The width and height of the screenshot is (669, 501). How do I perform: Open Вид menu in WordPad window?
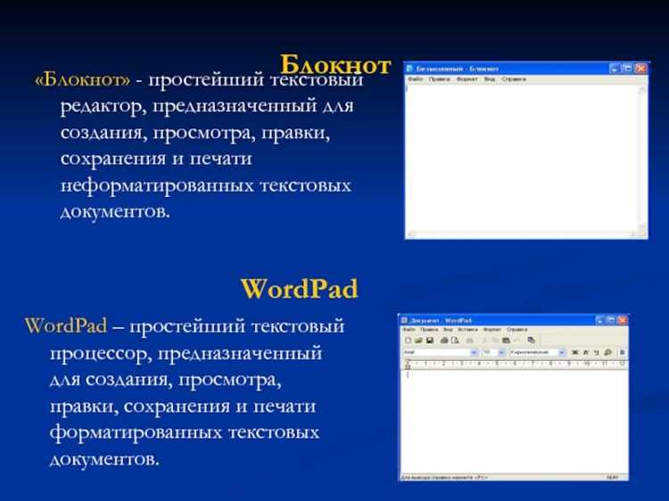click(x=448, y=330)
